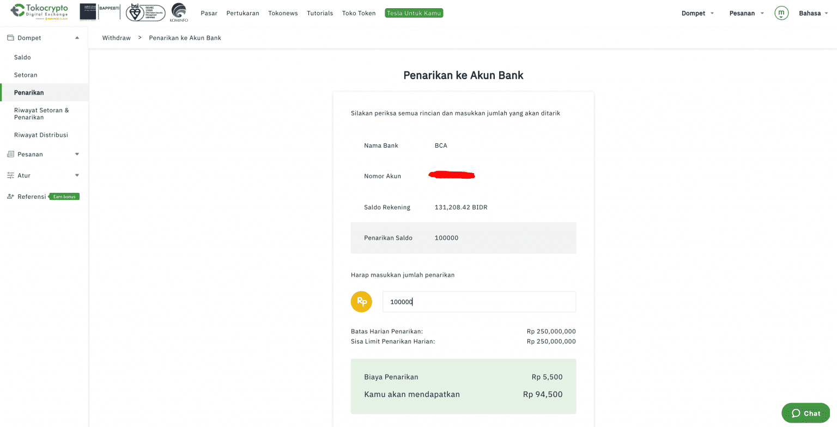This screenshot has width=837, height=427.
Task: Click the Rp 94,500 amount received
Action: click(x=543, y=394)
